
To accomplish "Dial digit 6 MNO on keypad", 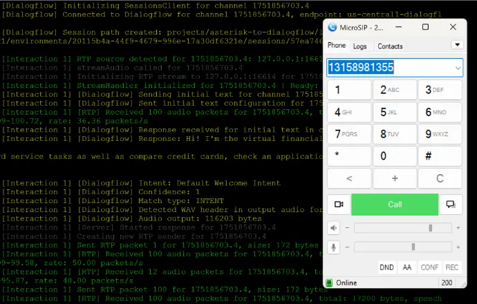I will (x=440, y=112).
